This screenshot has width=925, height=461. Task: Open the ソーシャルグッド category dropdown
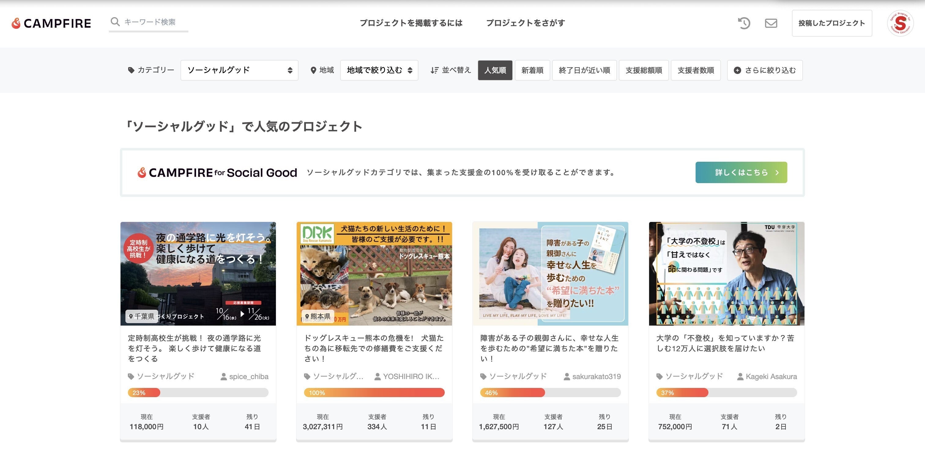[x=239, y=70]
